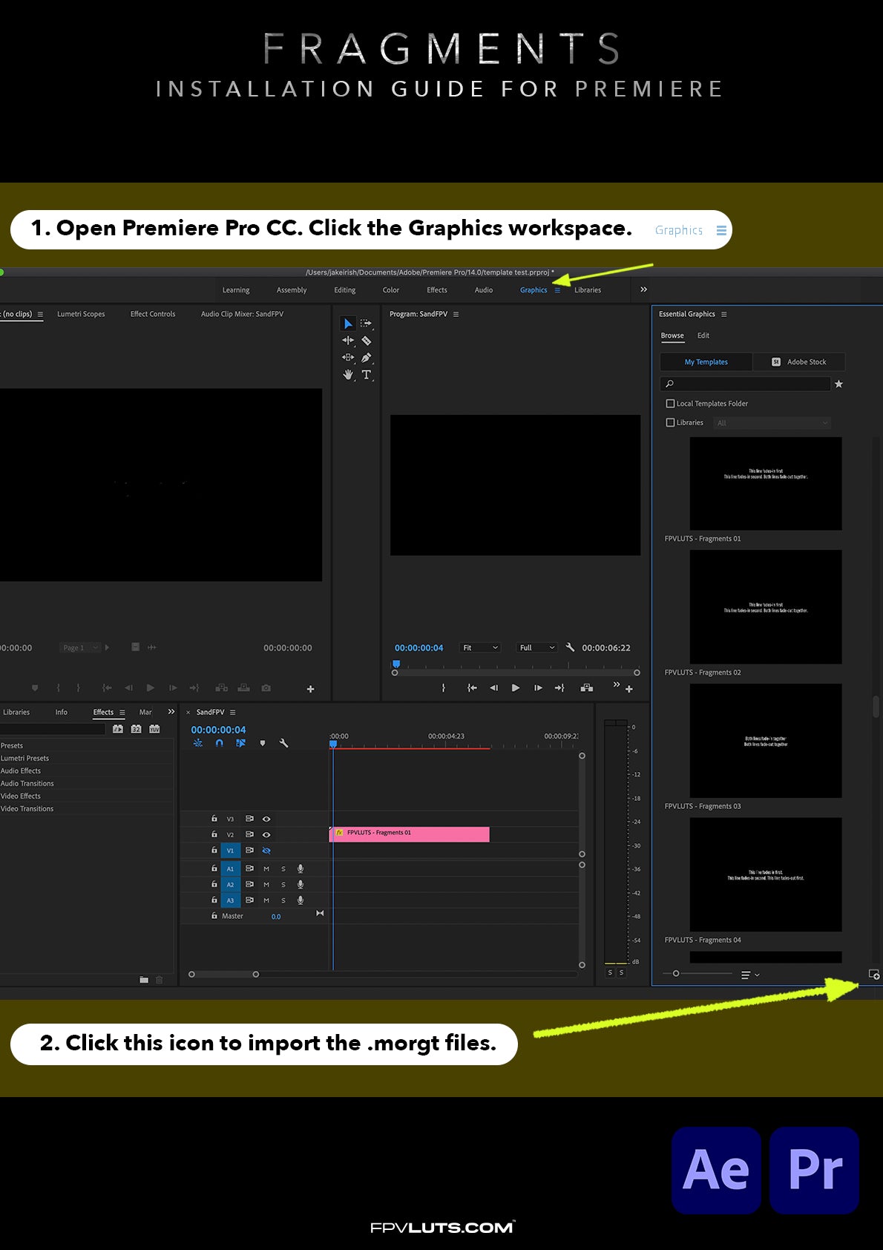Screen dimensions: 883x1250
Task: Step back one frame in Program Monitor
Action: [494, 688]
